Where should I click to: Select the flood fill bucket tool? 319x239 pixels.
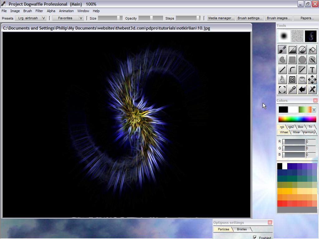pos(312,50)
